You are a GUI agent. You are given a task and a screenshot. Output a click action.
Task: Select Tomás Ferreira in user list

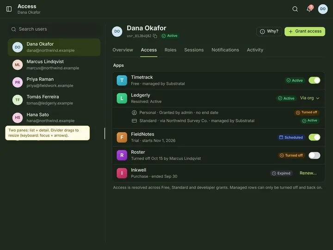(x=54, y=100)
